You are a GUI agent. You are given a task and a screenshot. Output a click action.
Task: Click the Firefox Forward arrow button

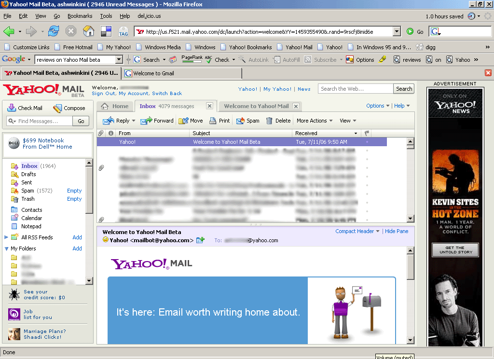[31, 31]
